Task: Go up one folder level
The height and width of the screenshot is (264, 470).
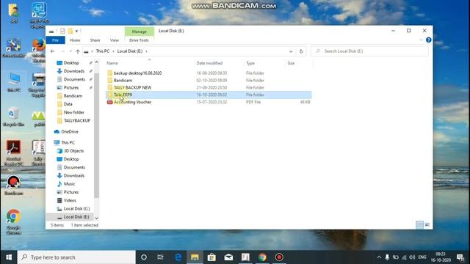Action: pos(78,51)
